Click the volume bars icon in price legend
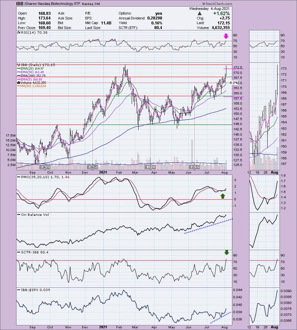The image size is (297, 330). click(18, 83)
